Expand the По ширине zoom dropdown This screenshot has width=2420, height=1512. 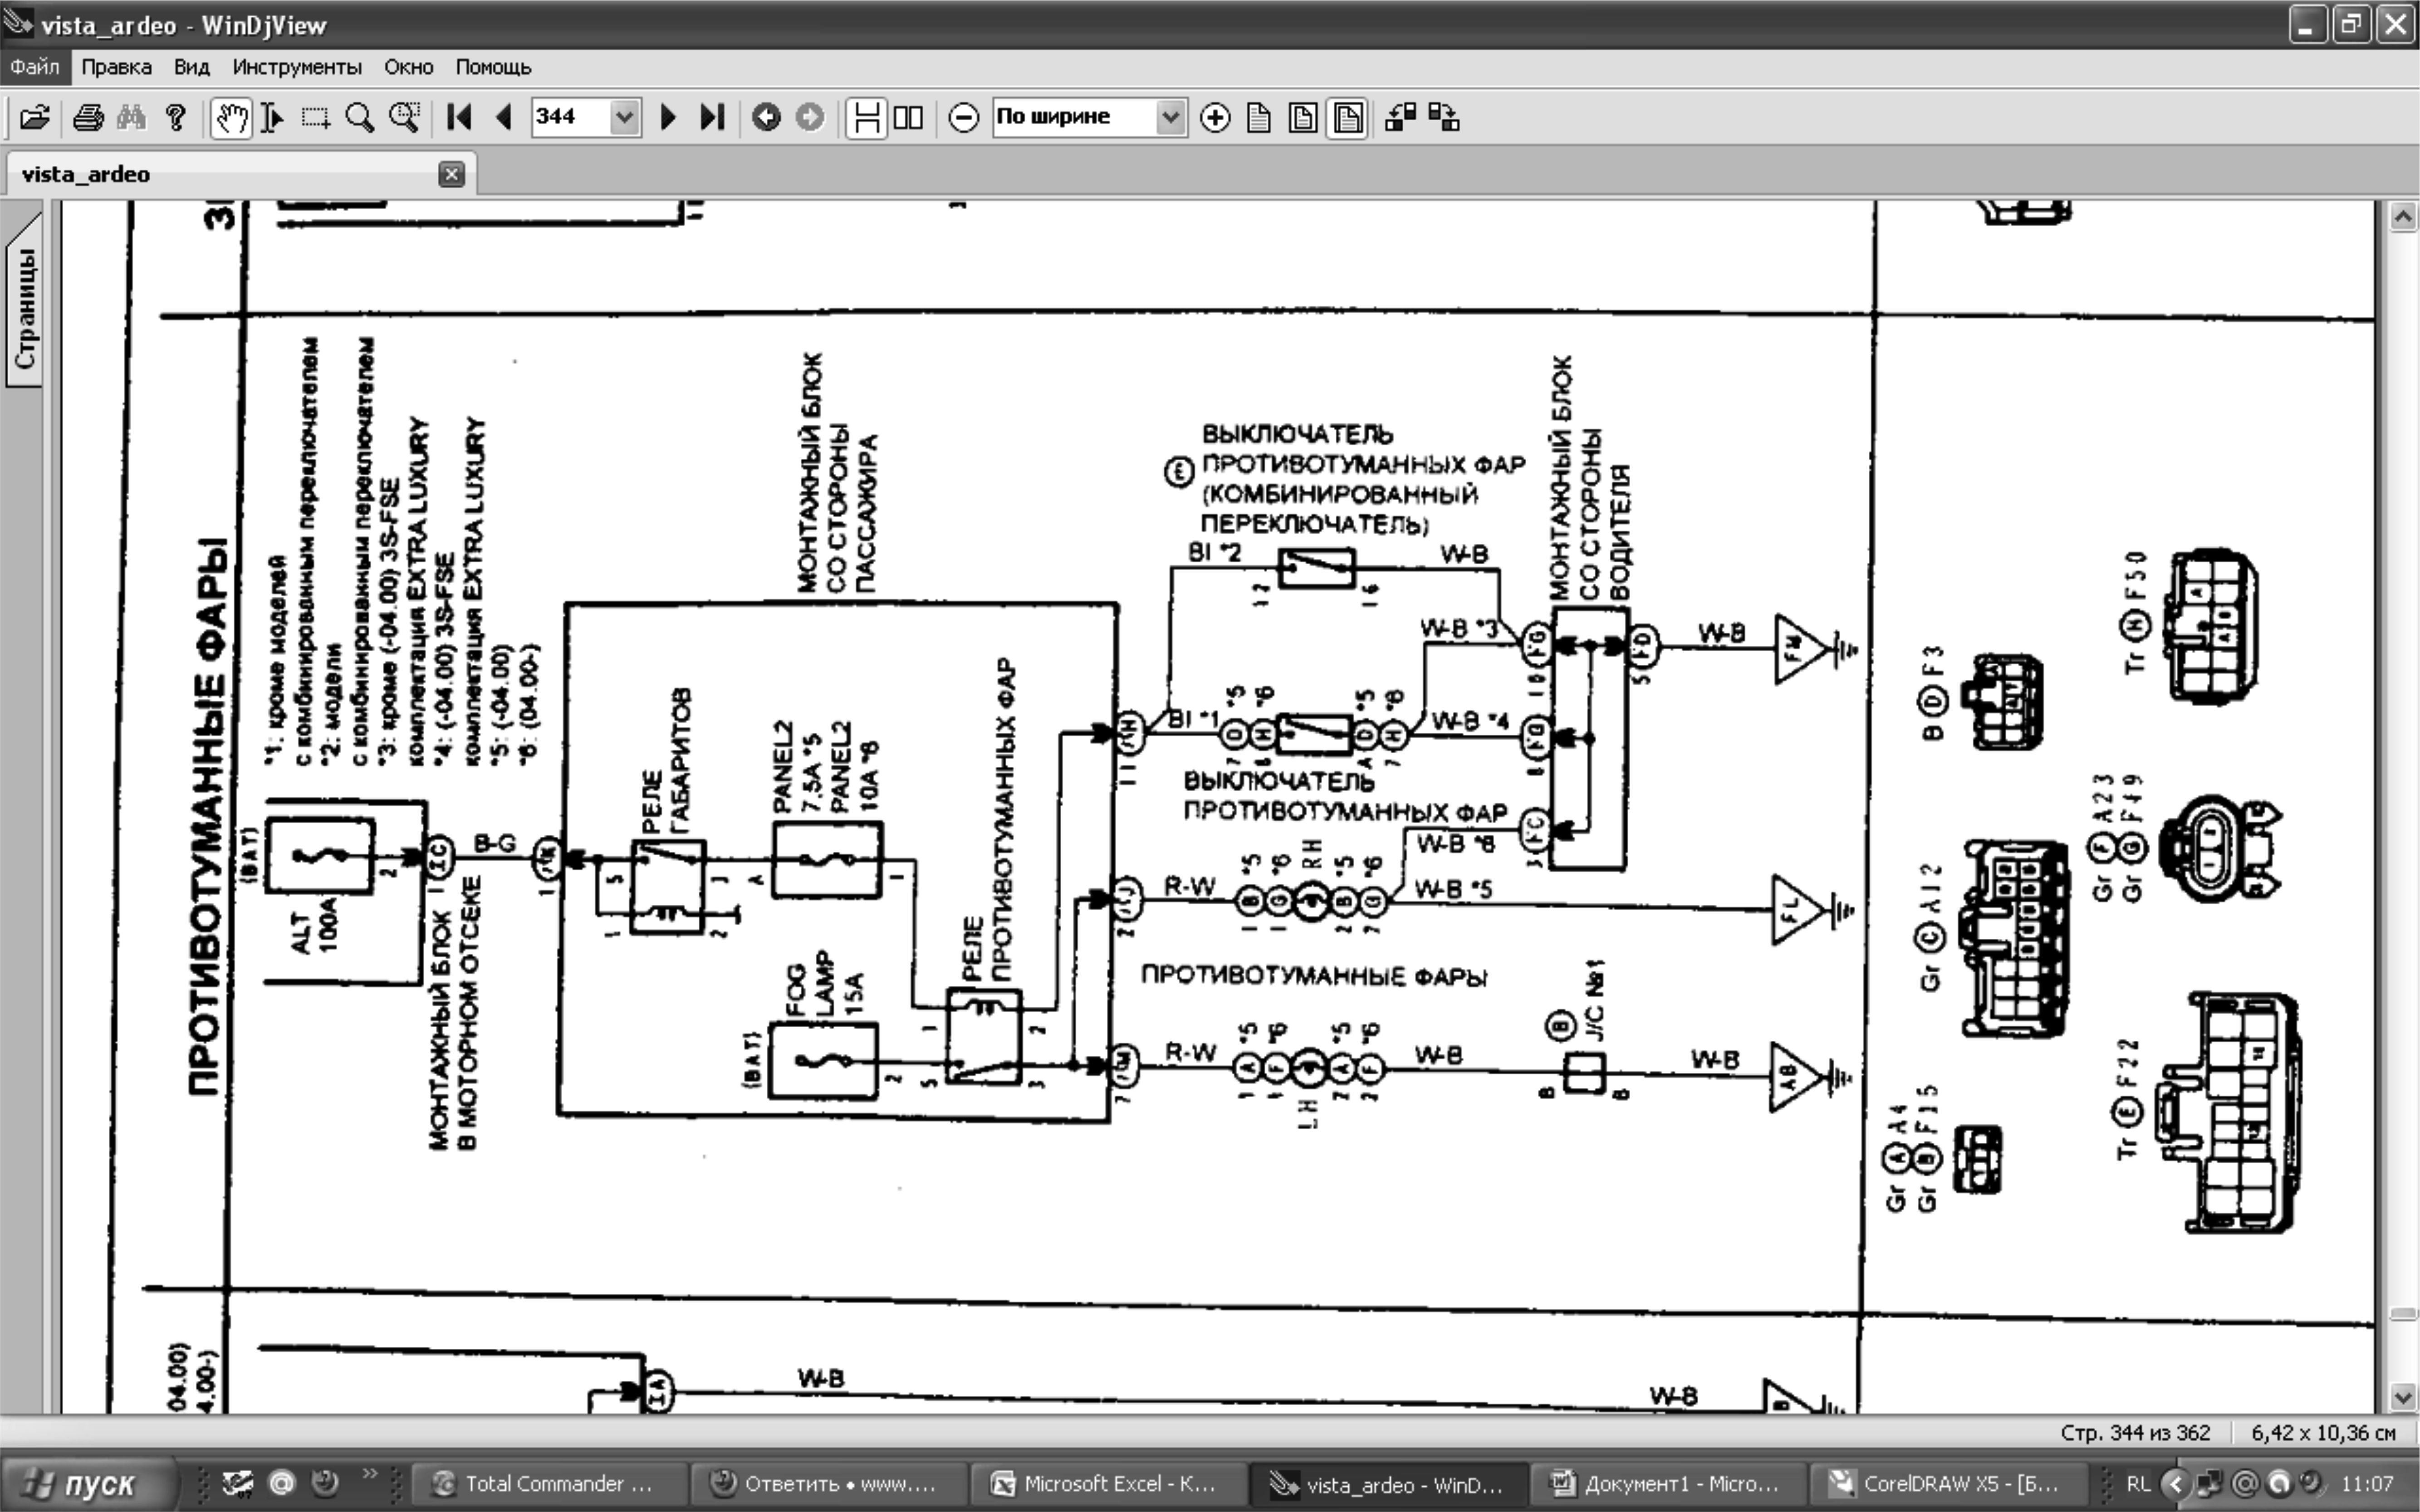(1170, 118)
